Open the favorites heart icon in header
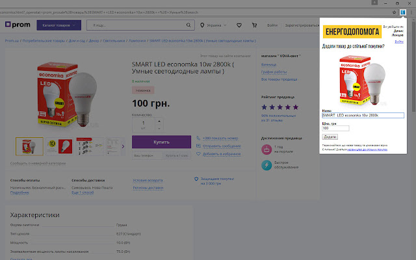This screenshot has height=260, width=416. (239, 25)
